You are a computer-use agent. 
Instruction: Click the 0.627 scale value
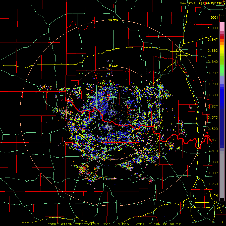click(213, 106)
